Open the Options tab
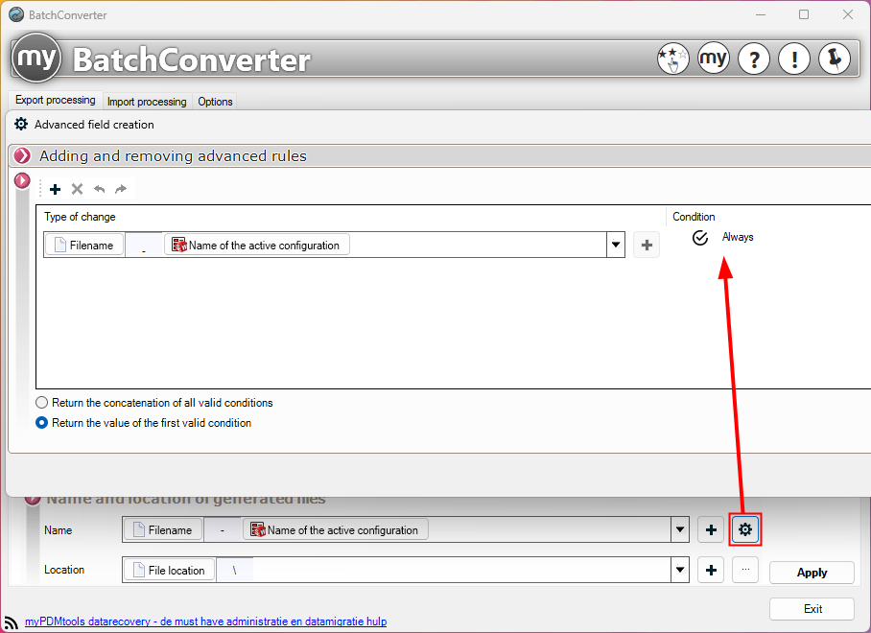The width and height of the screenshot is (871, 633). 215,102
